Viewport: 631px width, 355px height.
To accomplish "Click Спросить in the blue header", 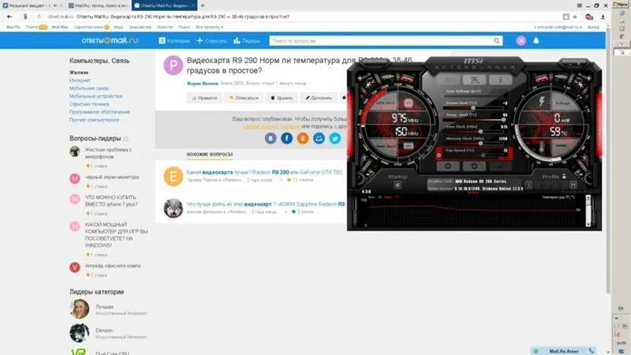I will (211, 41).
